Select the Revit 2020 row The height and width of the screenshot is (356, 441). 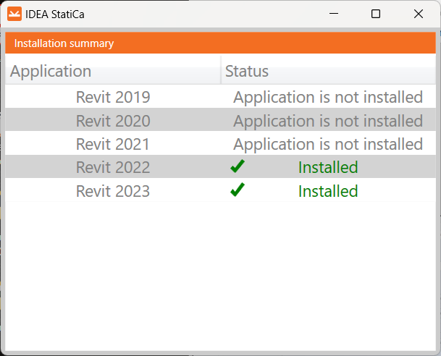click(113, 121)
